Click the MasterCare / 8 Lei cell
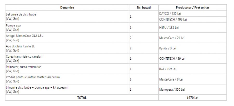 [x=171, y=79]
